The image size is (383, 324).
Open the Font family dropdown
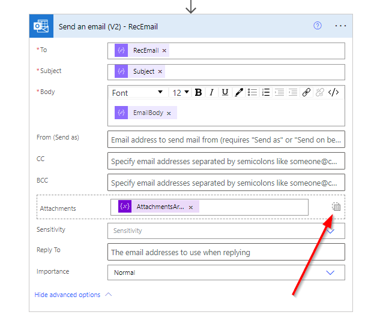[138, 93]
